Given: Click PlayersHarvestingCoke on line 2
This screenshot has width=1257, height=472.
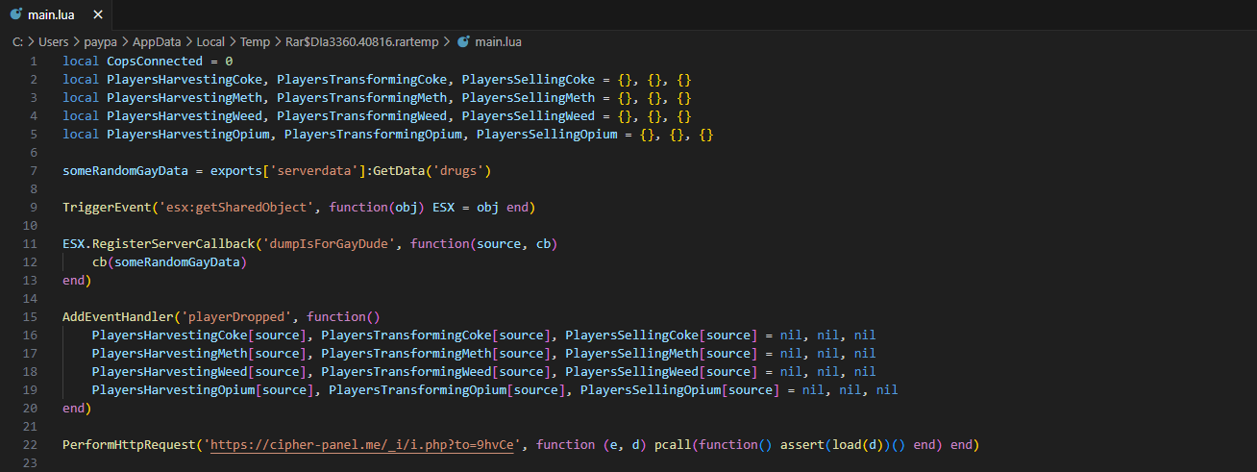Looking at the screenshot, I should tap(184, 79).
